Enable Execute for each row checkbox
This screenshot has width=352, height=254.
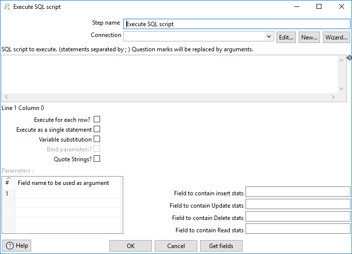click(97, 119)
